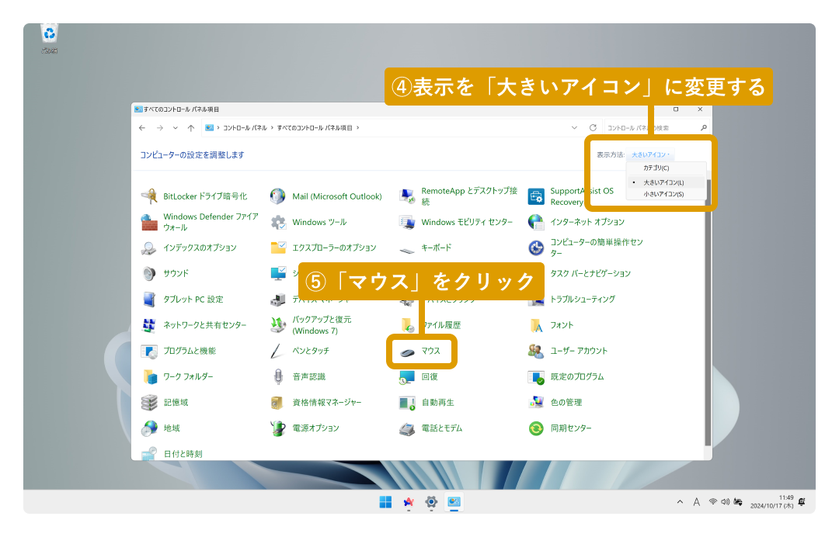The image size is (839, 537).
Task: Open the フォント fonts icon
Action: tap(536, 325)
